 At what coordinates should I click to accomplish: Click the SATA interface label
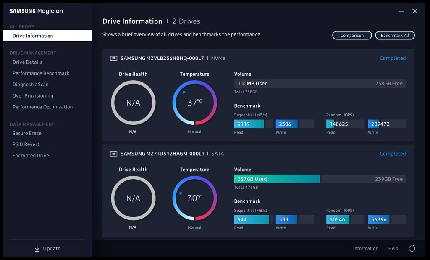click(218, 154)
